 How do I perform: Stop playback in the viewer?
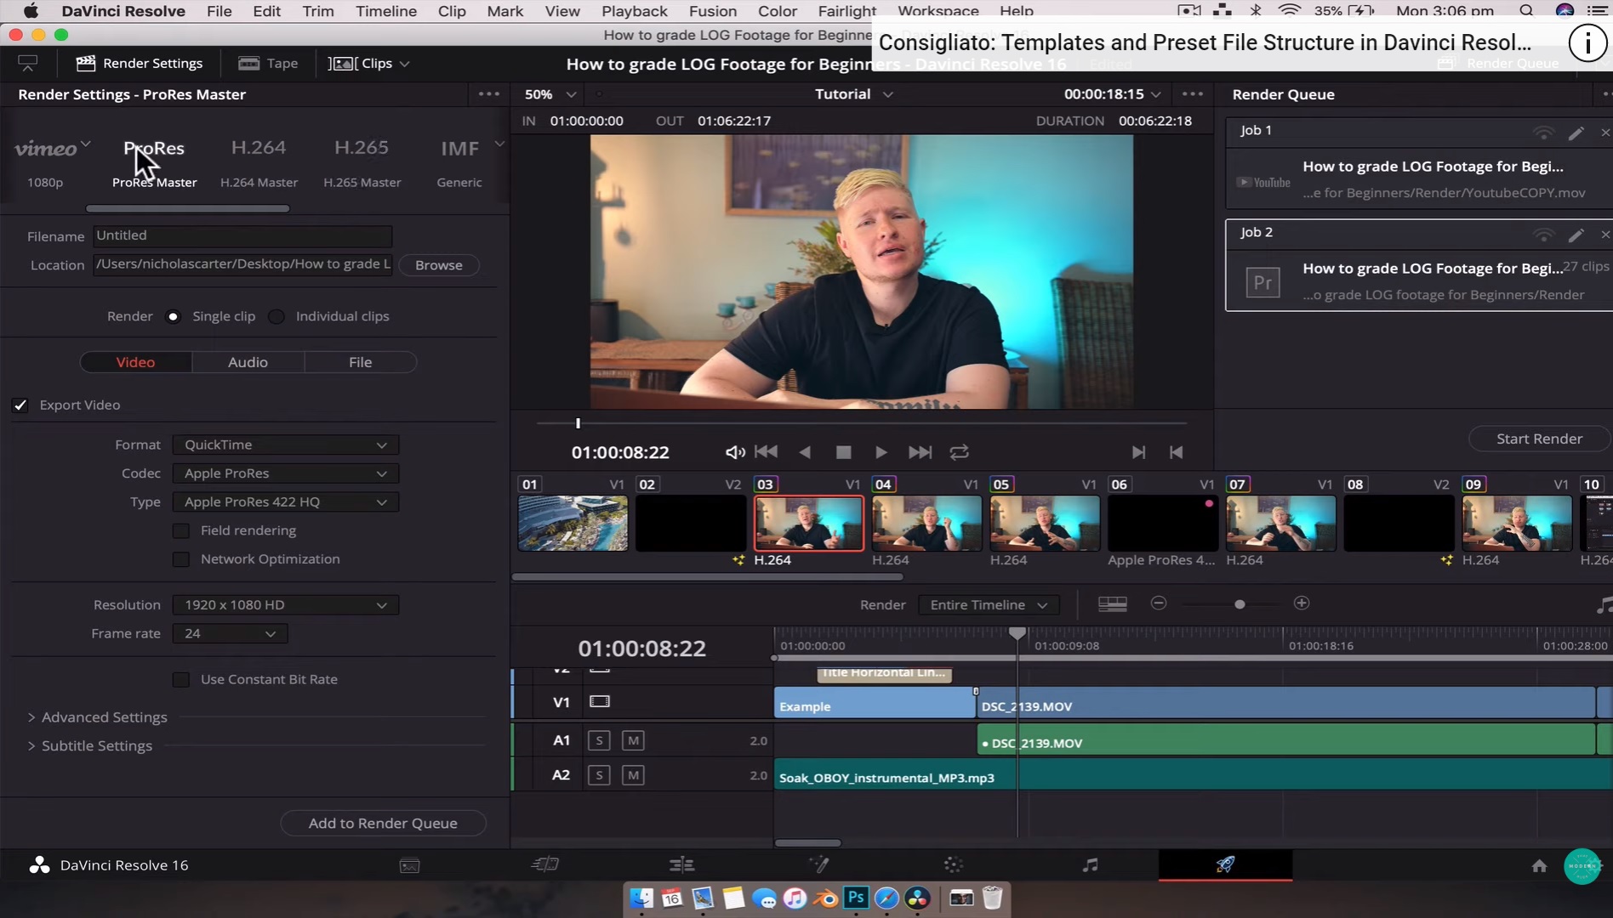[x=843, y=452]
